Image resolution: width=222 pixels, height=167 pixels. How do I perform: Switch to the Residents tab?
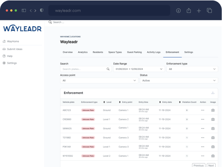(98, 52)
